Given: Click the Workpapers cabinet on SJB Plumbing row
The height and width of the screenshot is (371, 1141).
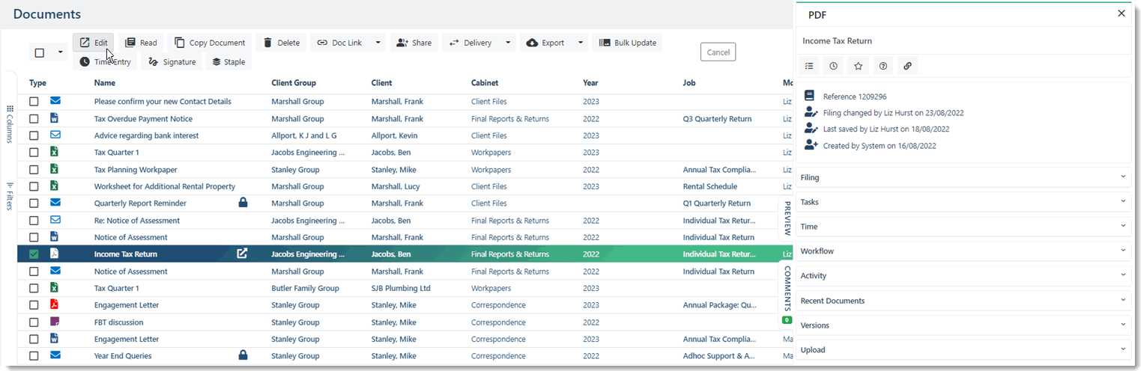Looking at the screenshot, I should (x=491, y=288).
